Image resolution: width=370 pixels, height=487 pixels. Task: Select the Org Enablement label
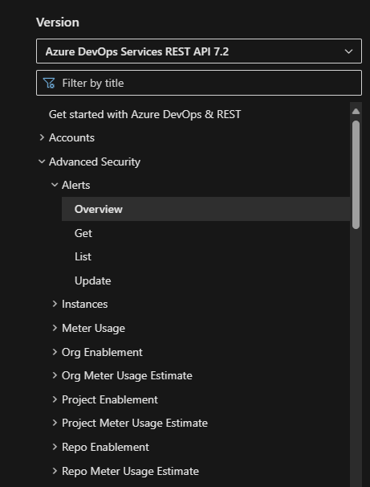102,352
